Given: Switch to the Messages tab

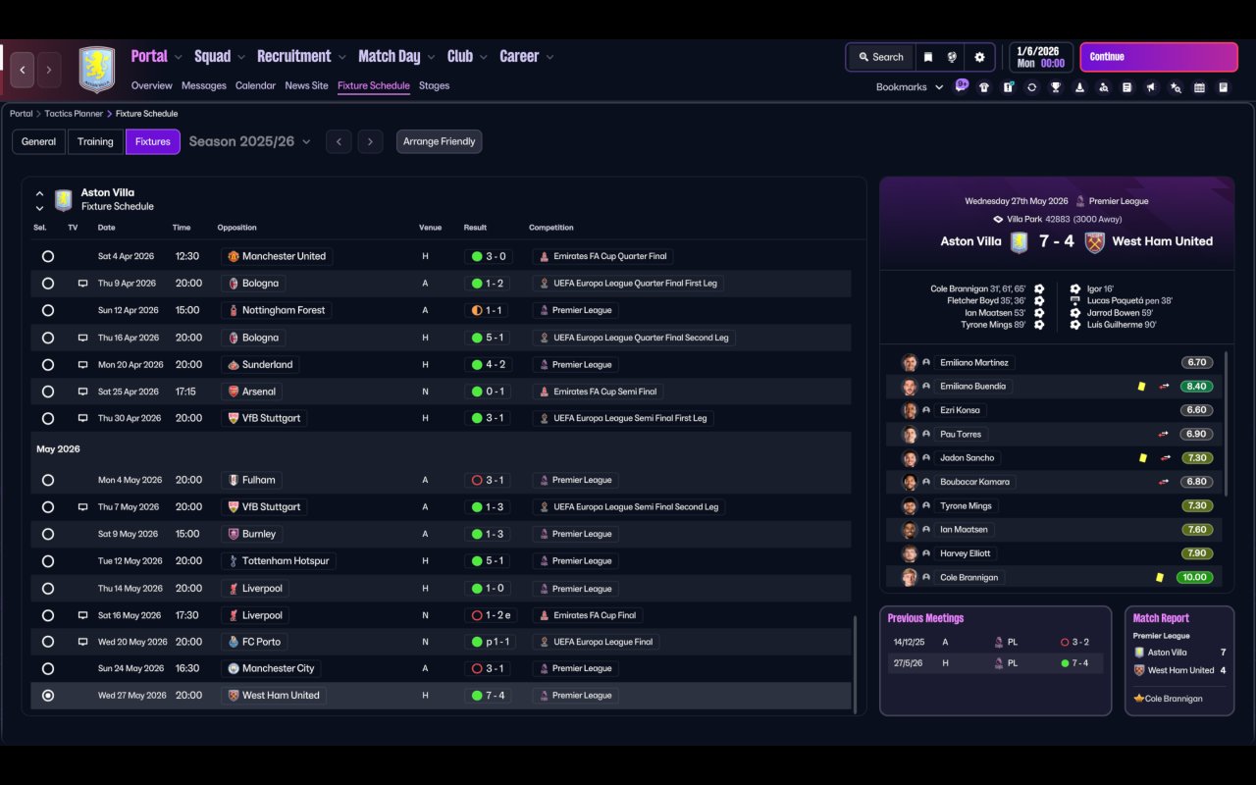Looking at the screenshot, I should [x=204, y=85].
